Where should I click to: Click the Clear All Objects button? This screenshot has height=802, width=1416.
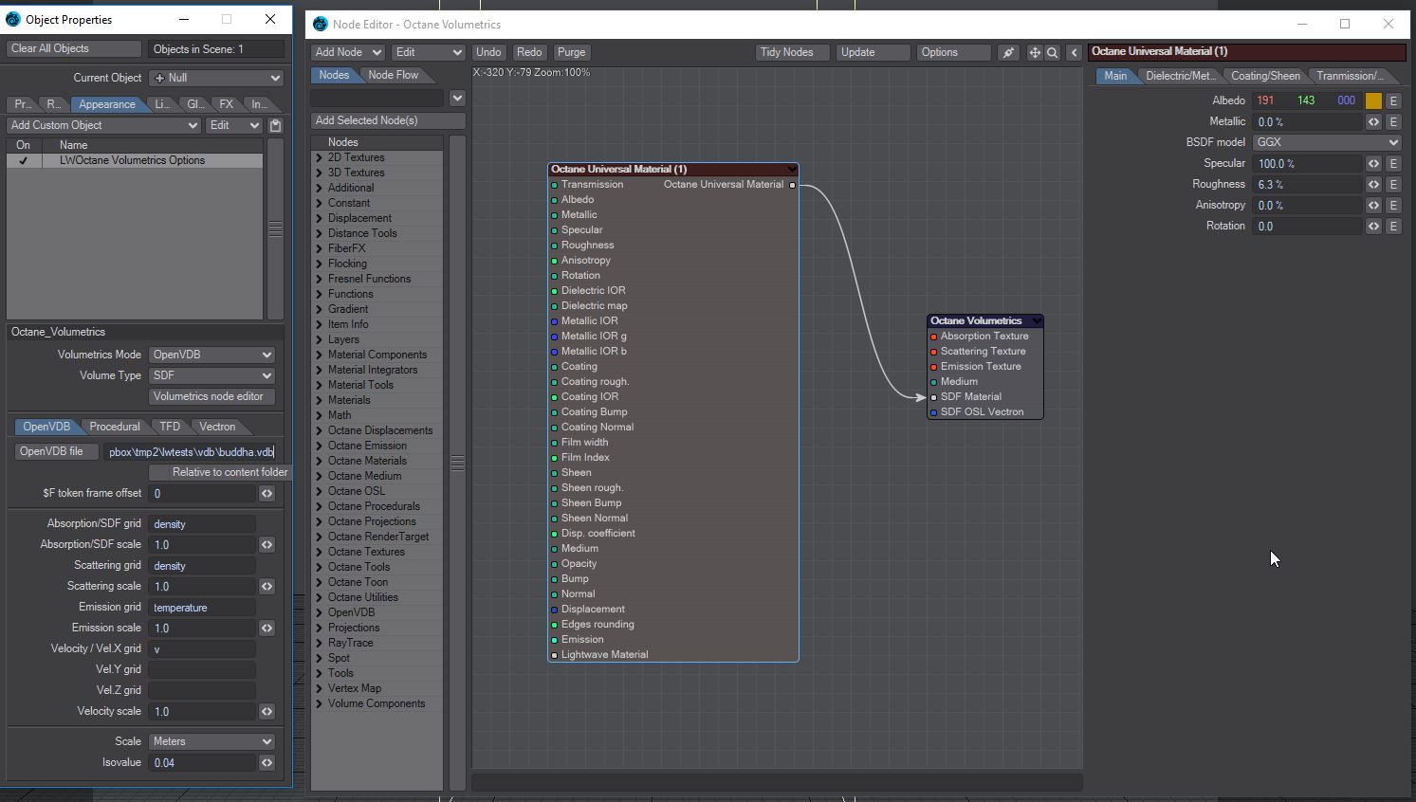point(73,48)
